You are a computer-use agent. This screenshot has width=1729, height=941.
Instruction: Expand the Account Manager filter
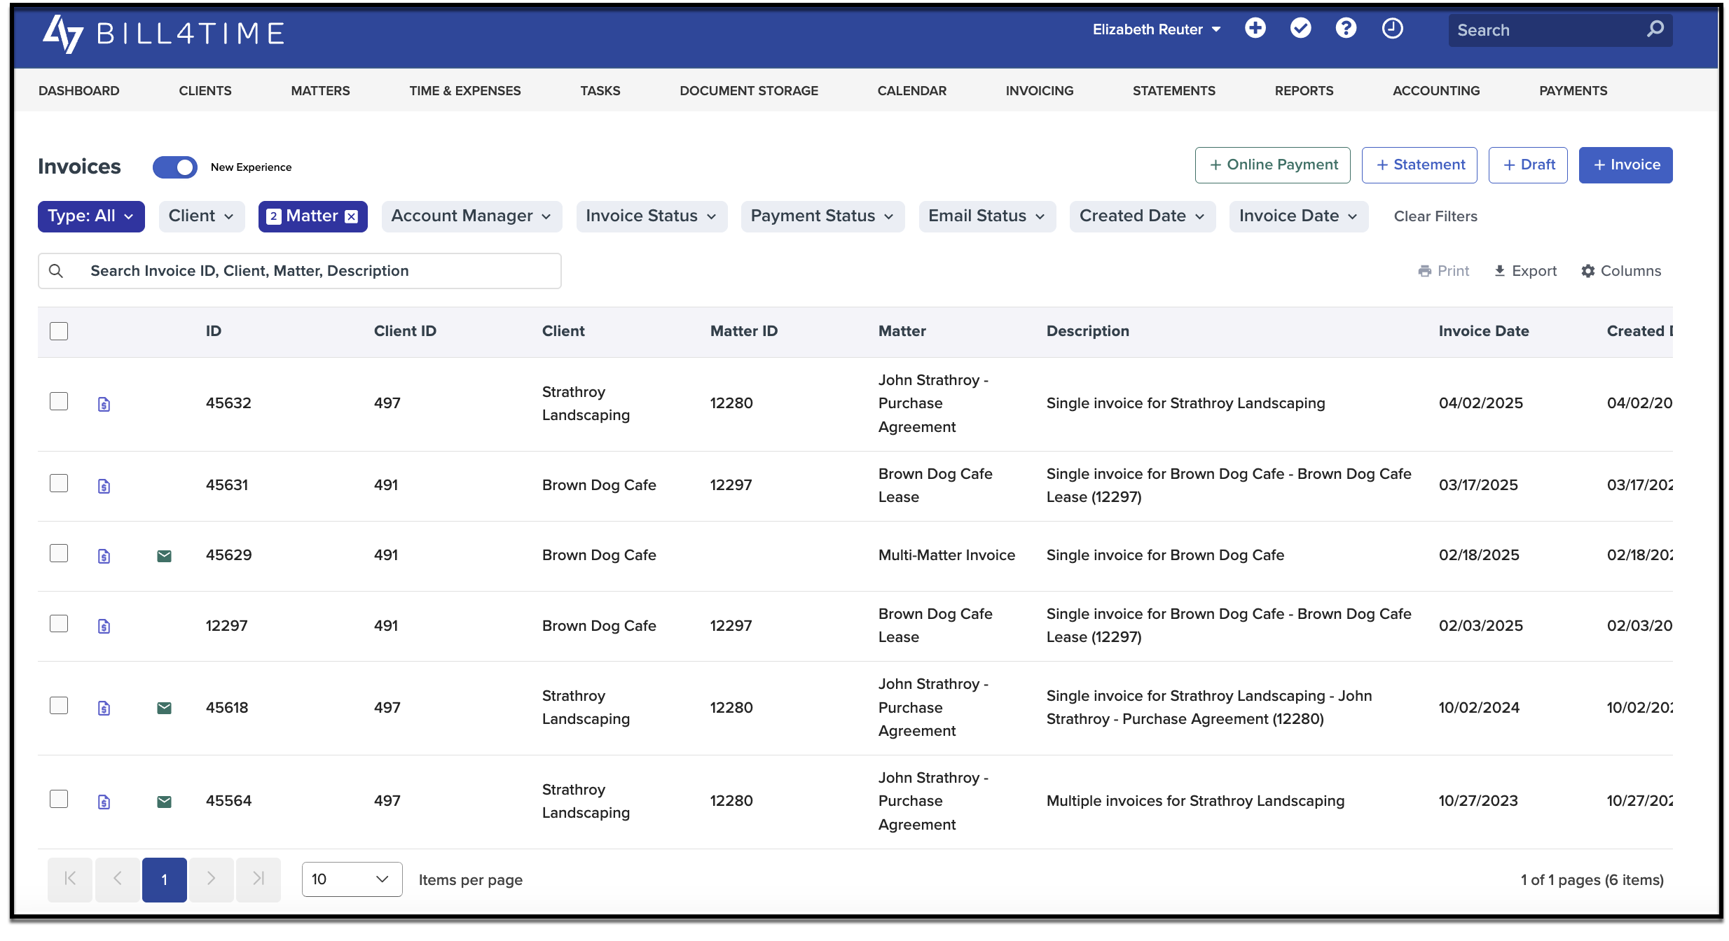click(472, 216)
